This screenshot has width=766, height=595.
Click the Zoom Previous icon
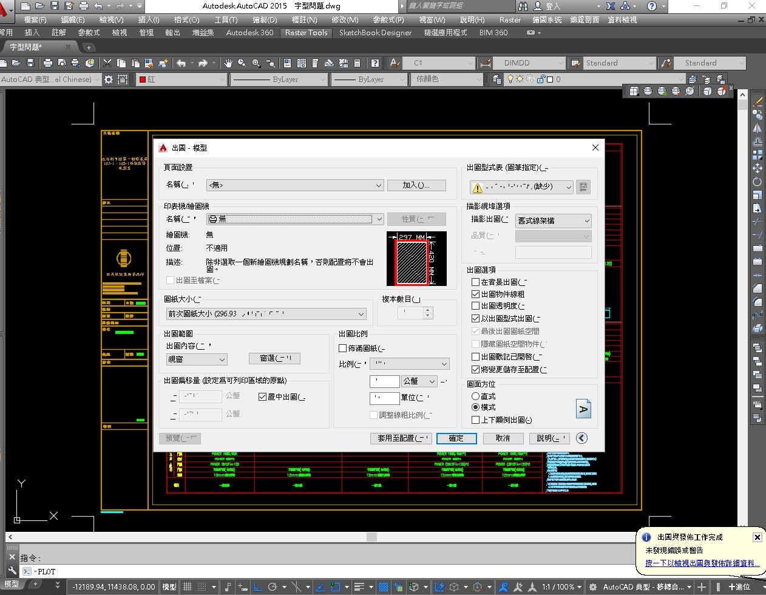tap(270, 63)
